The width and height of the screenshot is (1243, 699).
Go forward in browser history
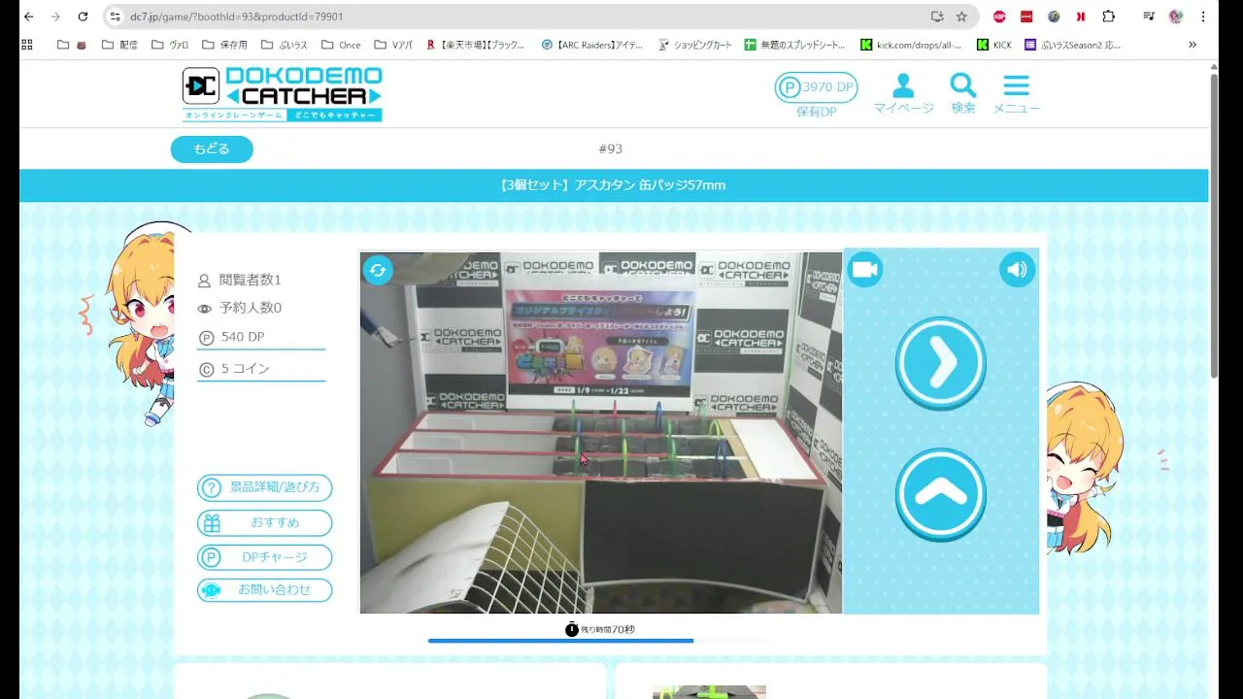55,17
